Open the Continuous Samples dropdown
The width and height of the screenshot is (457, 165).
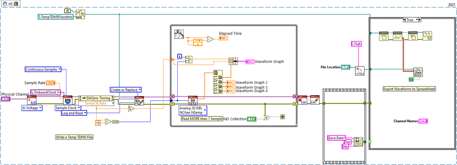(43, 69)
